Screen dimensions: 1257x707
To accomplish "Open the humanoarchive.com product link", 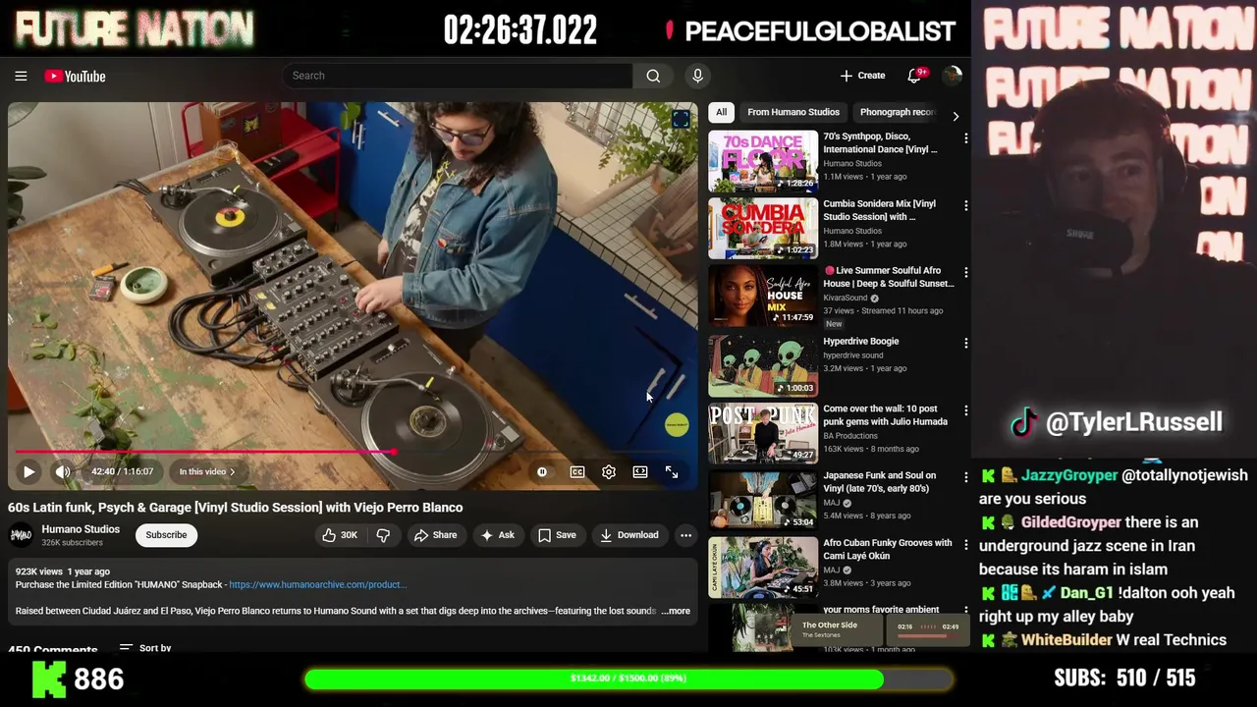I will coord(317,584).
